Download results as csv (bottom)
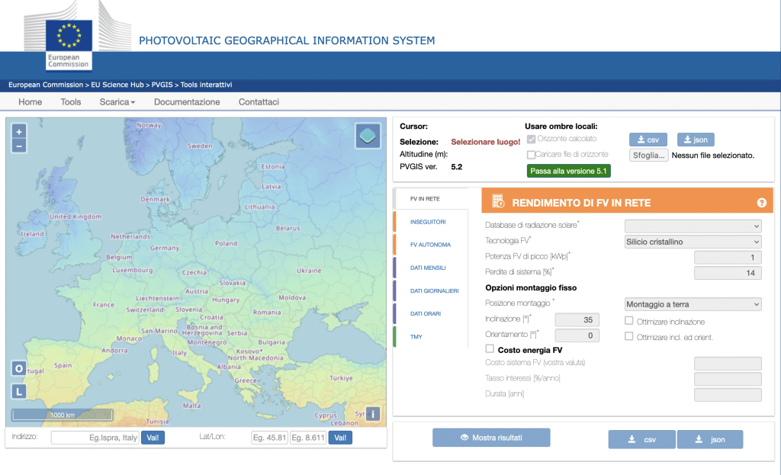The width and height of the screenshot is (781, 475). pyautogui.click(x=641, y=440)
